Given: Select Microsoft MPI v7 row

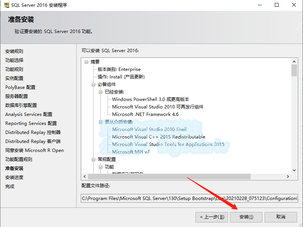Looking at the screenshot, I should pos(131,152).
